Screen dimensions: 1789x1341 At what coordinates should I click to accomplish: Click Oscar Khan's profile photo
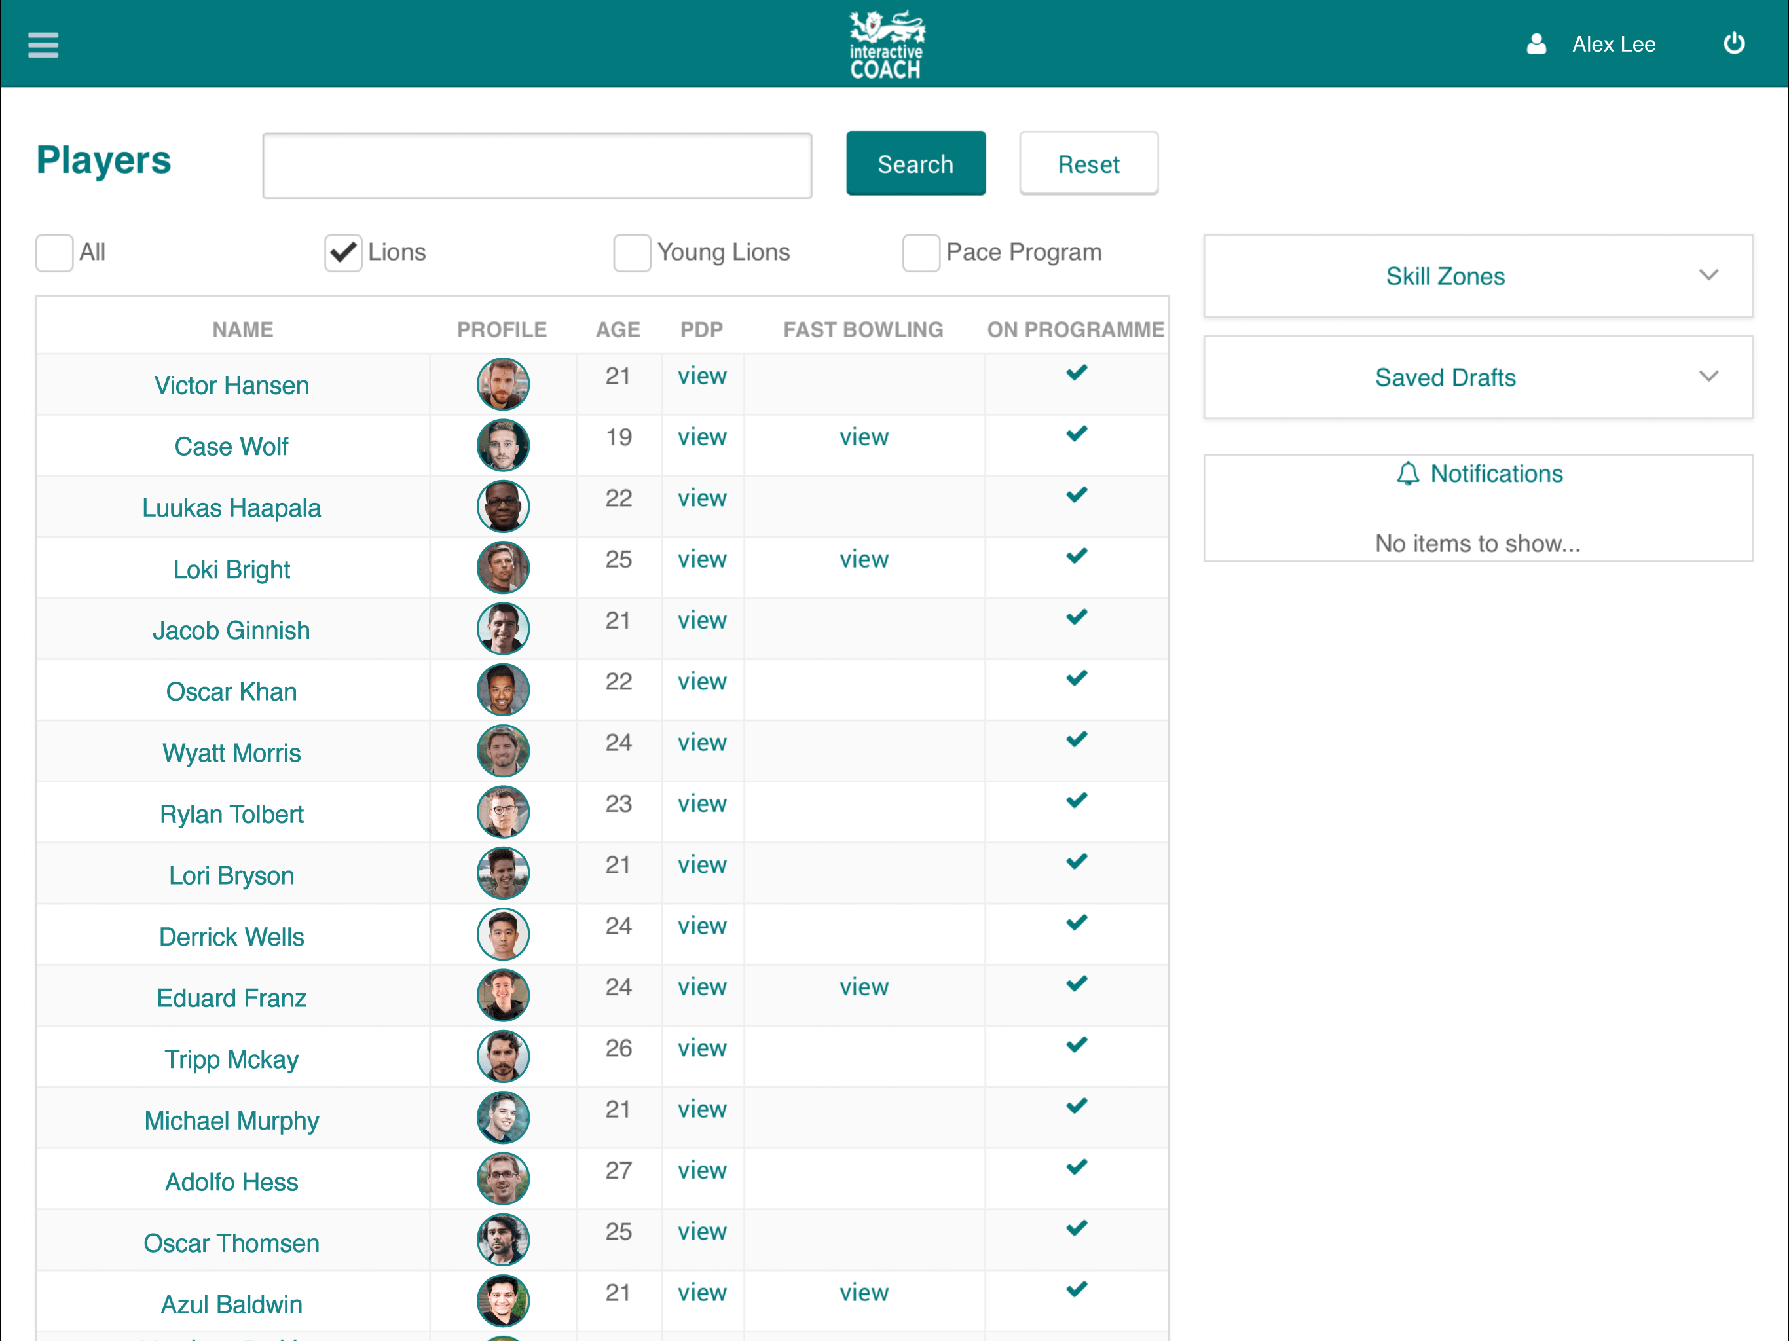click(x=502, y=690)
